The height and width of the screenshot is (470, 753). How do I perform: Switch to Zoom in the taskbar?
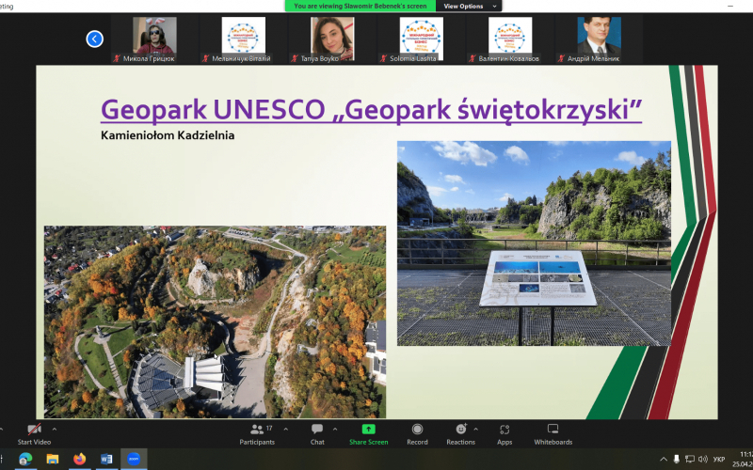[x=134, y=459]
